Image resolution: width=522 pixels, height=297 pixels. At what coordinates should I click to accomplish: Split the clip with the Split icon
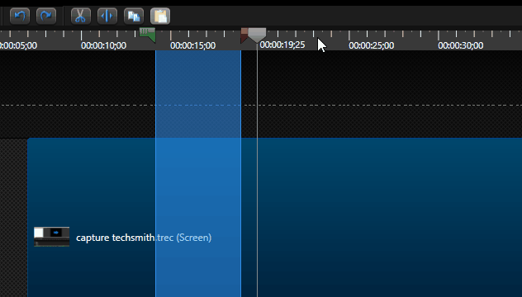click(x=107, y=16)
